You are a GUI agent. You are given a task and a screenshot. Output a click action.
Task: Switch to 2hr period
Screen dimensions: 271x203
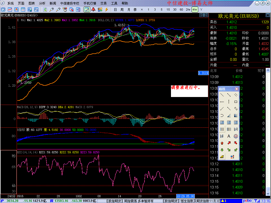pyautogui.click(x=188, y=10)
